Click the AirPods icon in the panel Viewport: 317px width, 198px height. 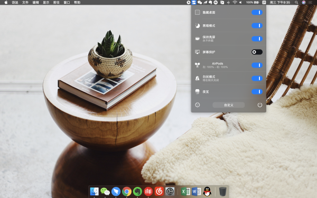tap(197, 65)
